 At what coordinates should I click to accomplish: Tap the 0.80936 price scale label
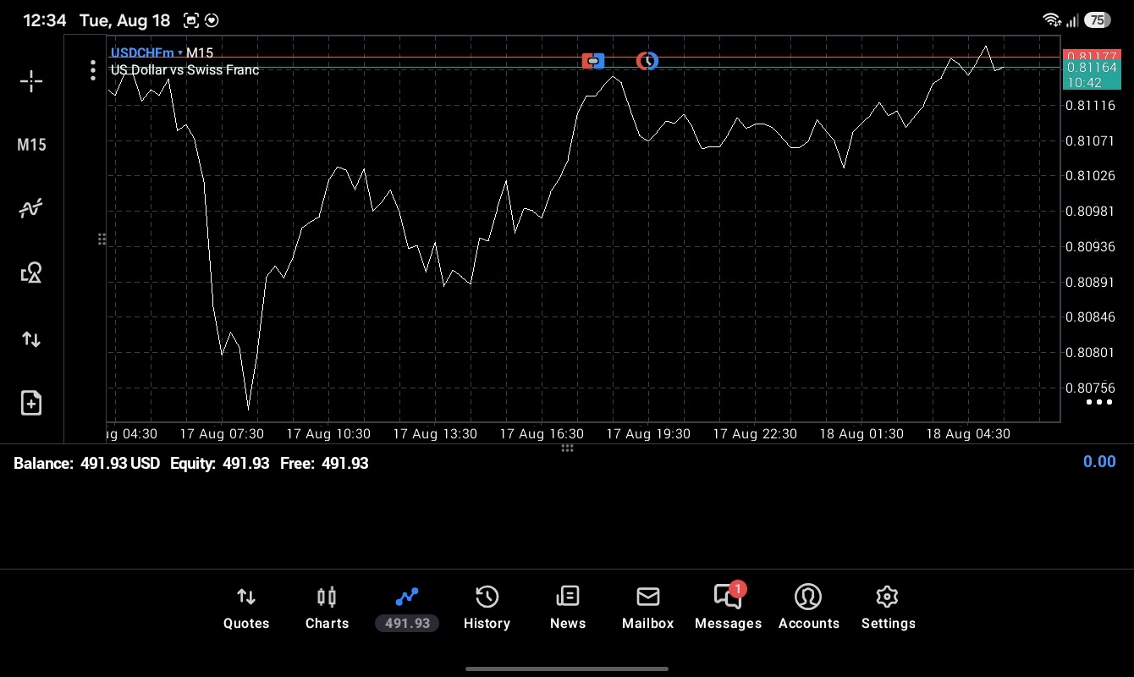click(x=1090, y=246)
